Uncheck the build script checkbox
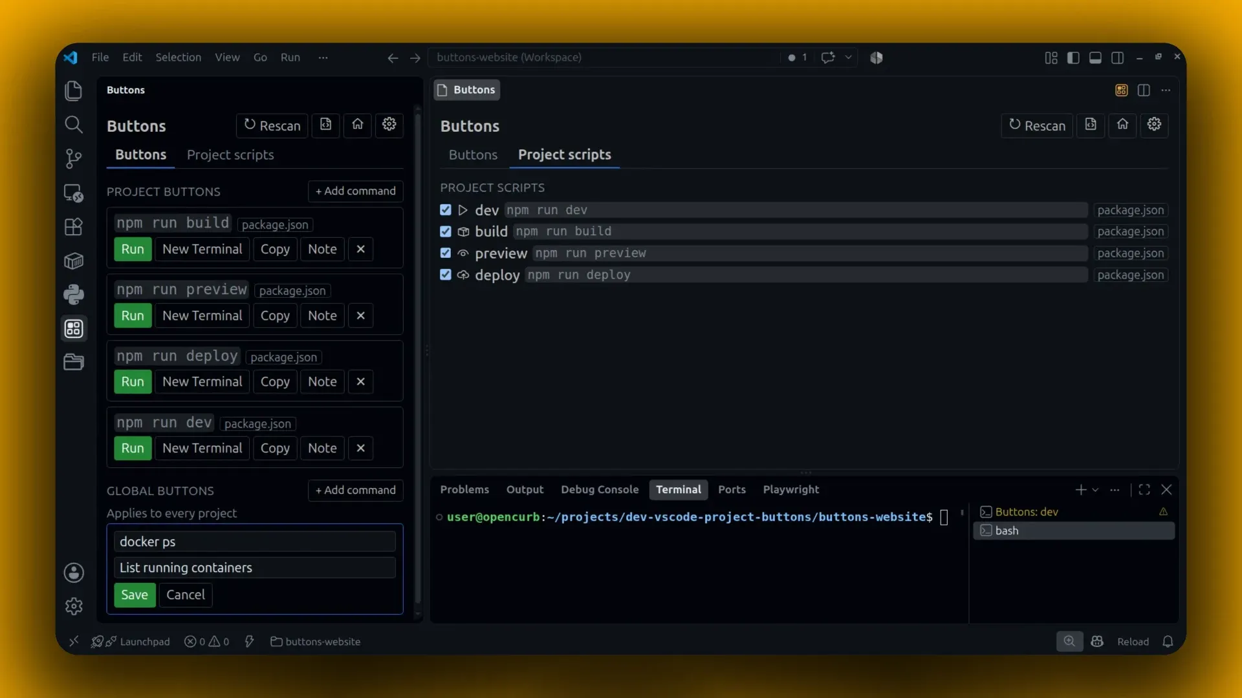Screen dimensions: 1242x698 pyautogui.click(x=446, y=231)
